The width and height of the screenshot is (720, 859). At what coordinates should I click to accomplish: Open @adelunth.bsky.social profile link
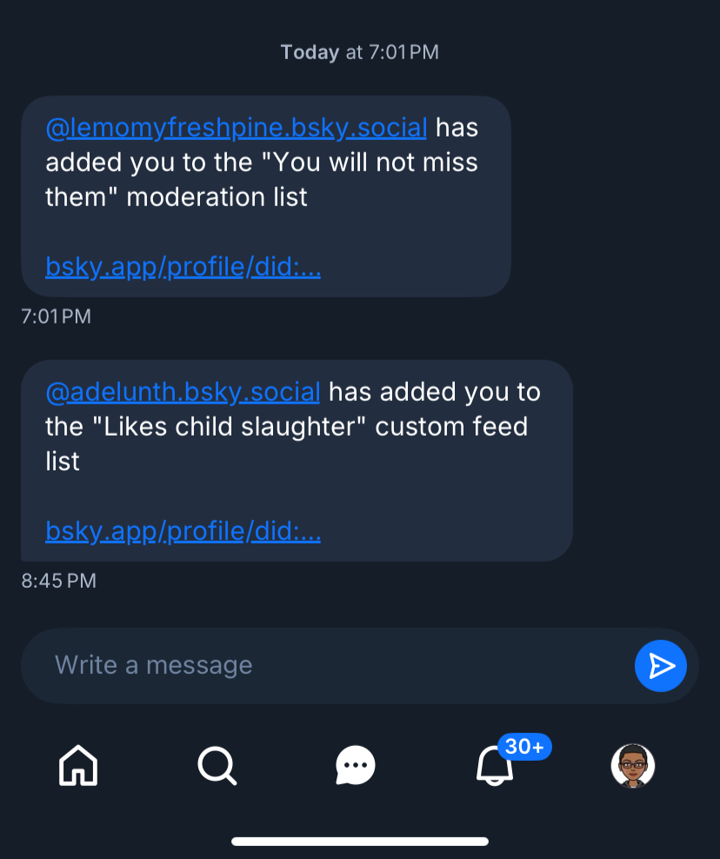coord(183,392)
